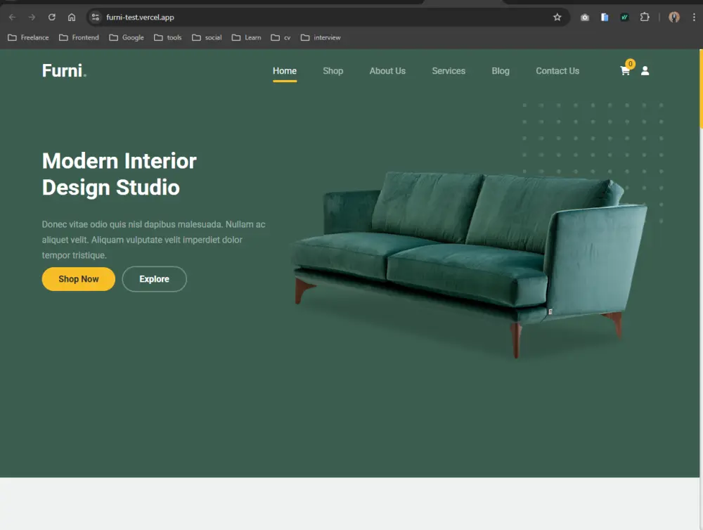Open the camera screenshot extension
The height and width of the screenshot is (530, 703).
pos(585,17)
